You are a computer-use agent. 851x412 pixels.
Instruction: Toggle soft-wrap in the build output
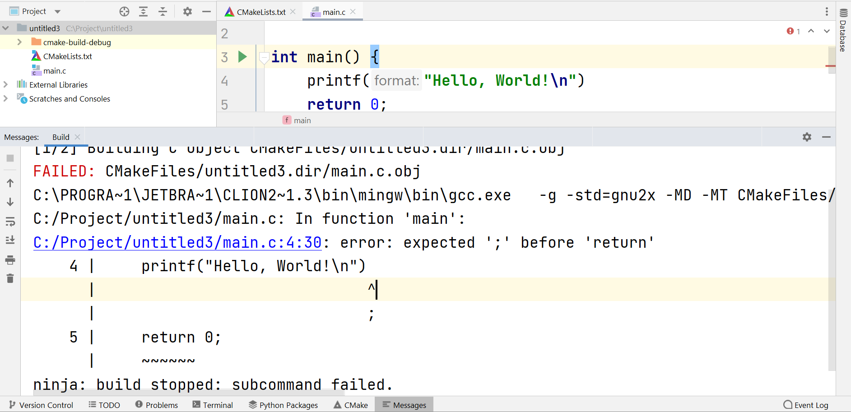10,222
